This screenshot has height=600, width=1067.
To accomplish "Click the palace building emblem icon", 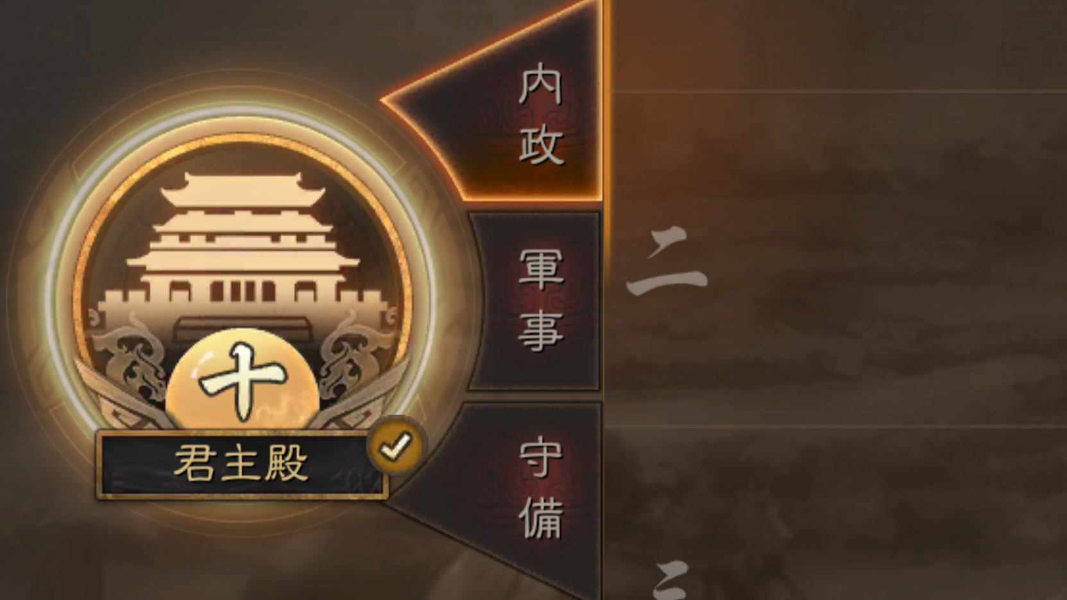I will click(243, 257).
